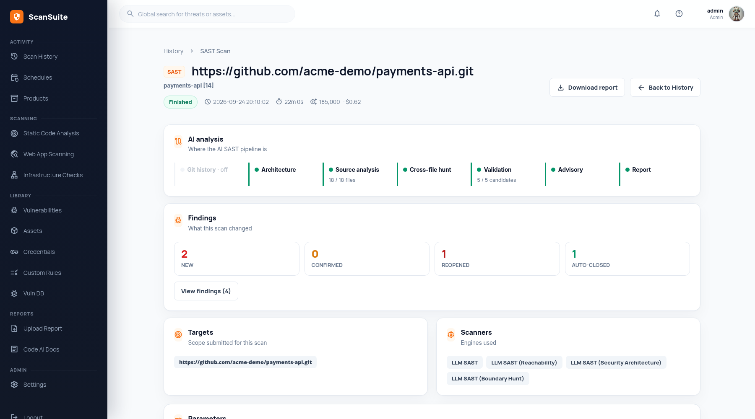
Task: Click the Scan History sidebar icon
Action: (x=14, y=56)
